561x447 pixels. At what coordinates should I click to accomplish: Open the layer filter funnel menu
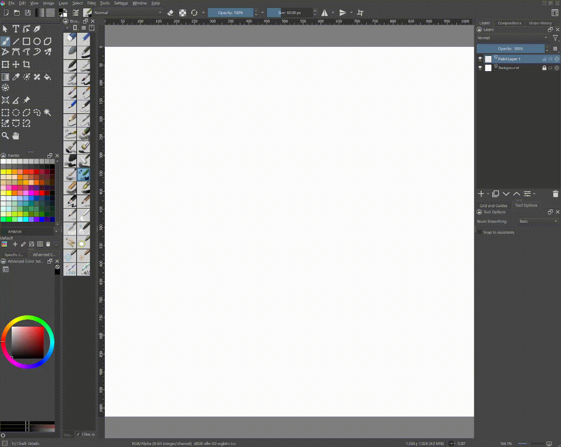pos(555,38)
